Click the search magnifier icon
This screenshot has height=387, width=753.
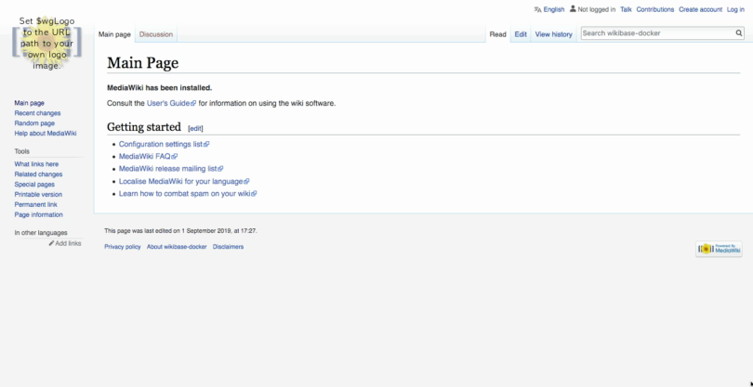pyautogui.click(x=739, y=33)
